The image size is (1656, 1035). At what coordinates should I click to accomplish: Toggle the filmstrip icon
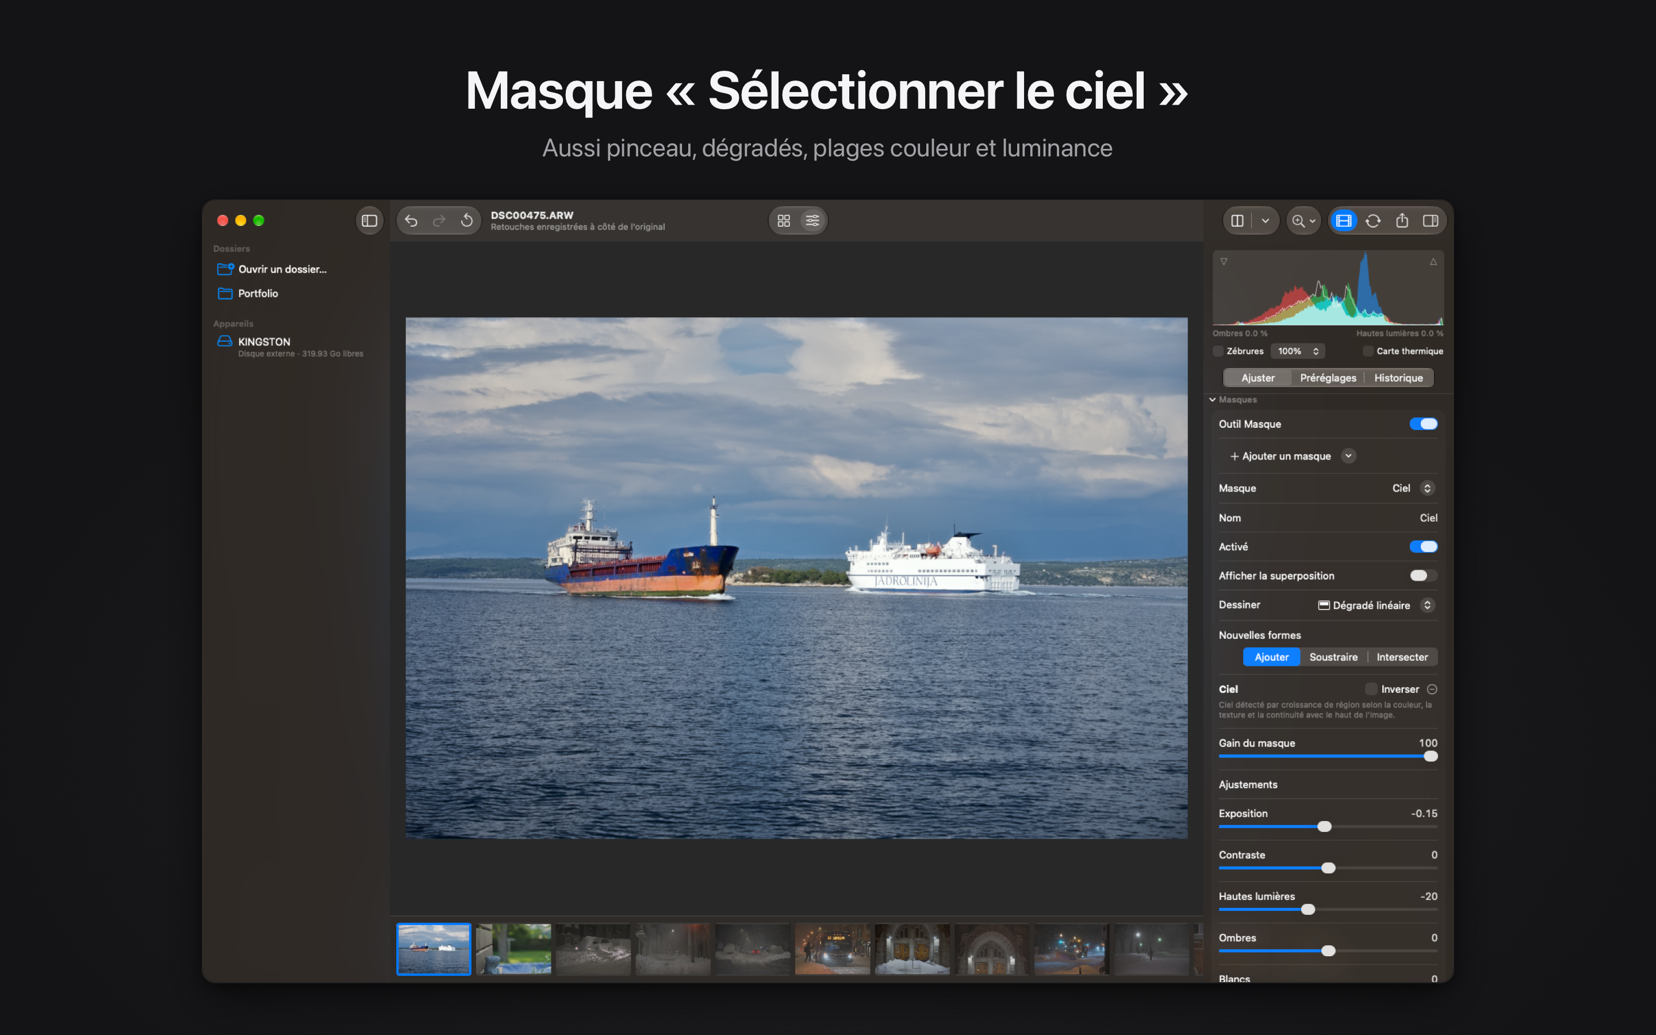(1344, 220)
